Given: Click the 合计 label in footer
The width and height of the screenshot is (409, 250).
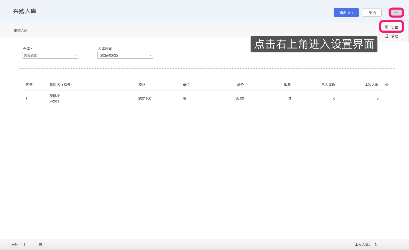Looking at the screenshot, I should (15, 245).
